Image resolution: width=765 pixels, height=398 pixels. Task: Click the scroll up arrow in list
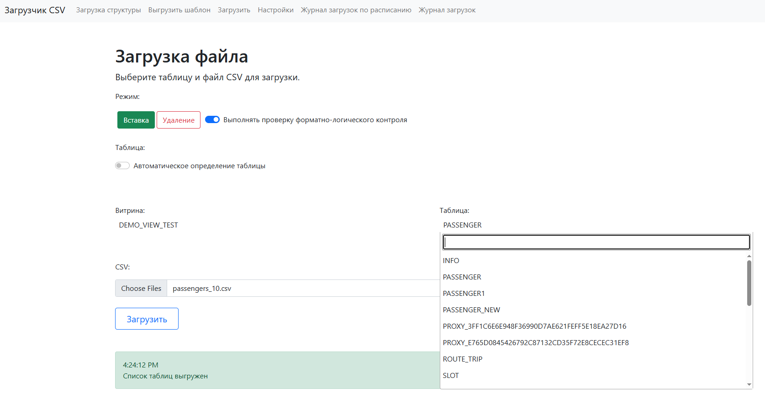click(749, 256)
